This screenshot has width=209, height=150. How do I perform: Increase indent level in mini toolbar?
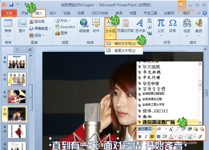[x=190, y=129]
